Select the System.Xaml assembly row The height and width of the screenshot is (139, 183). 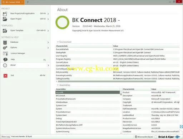click(x=88, y=115)
